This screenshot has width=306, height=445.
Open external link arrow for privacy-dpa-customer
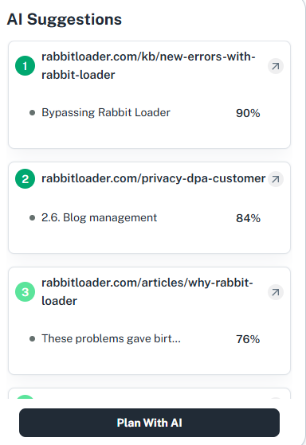coord(275,179)
